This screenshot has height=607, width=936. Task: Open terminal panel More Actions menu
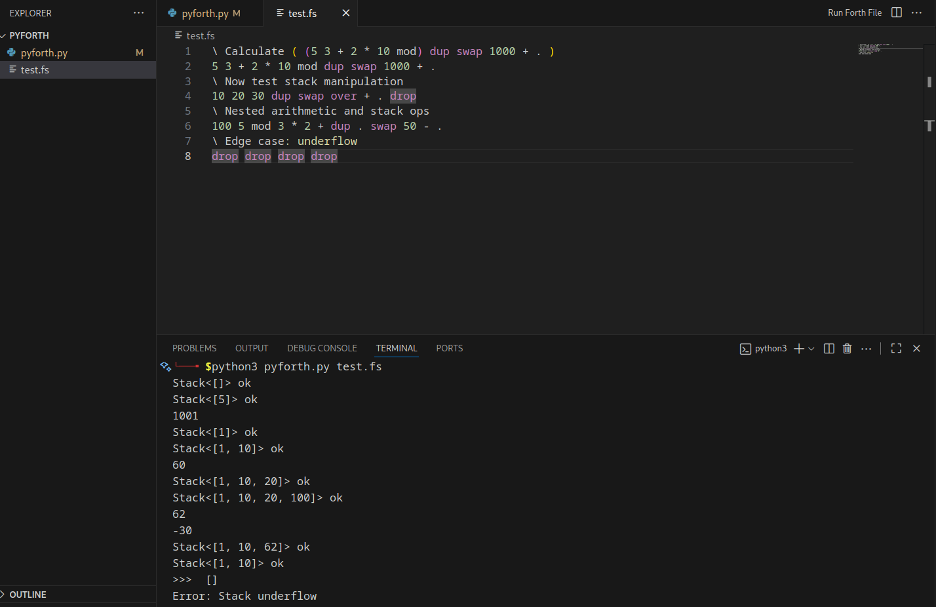click(x=866, y=349)
